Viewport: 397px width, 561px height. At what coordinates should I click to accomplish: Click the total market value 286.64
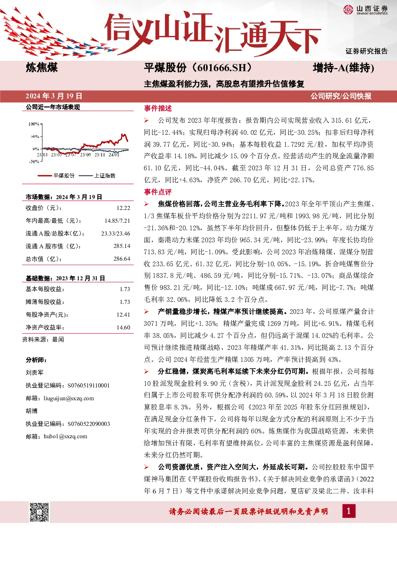(x=122, y=259)
